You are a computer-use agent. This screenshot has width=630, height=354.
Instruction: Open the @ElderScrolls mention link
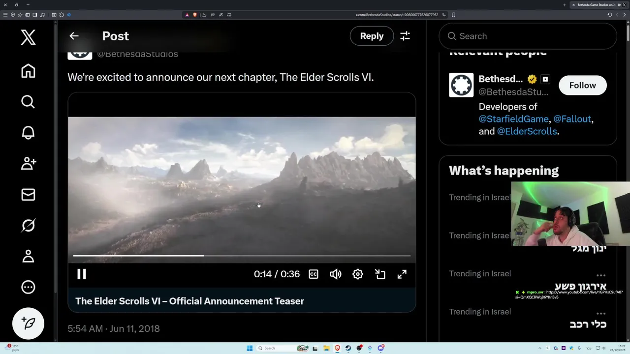point(527,131)
